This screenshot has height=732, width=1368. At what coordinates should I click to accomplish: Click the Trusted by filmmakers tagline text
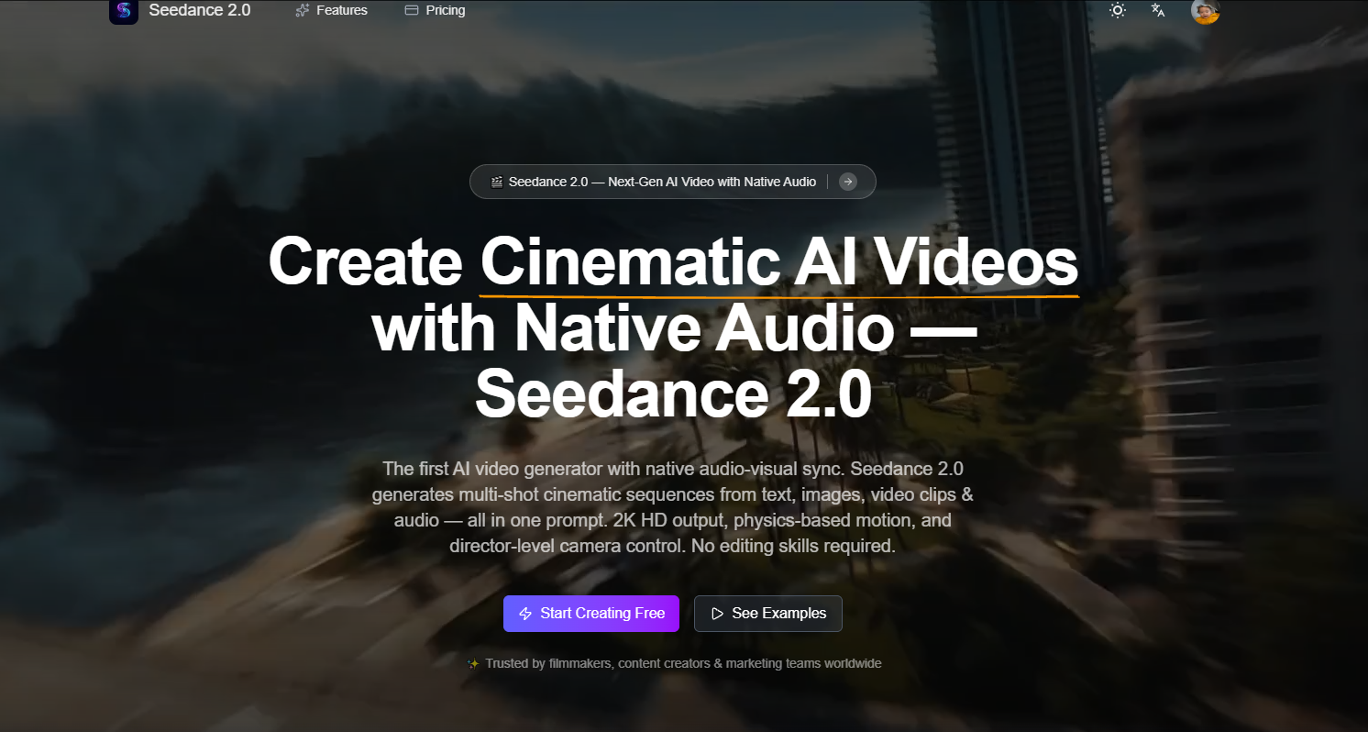pyautogui.click(x=683, y=663)
